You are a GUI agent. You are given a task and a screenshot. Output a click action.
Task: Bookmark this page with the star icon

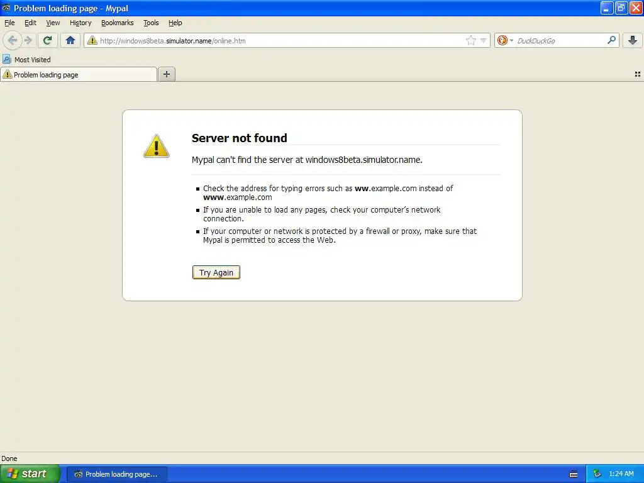pyautogui.click(x=470, y=40)
